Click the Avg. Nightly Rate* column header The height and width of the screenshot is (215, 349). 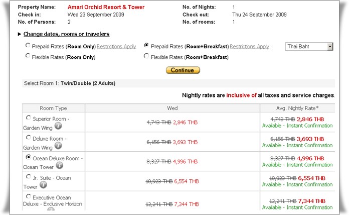tap(297, 108)
